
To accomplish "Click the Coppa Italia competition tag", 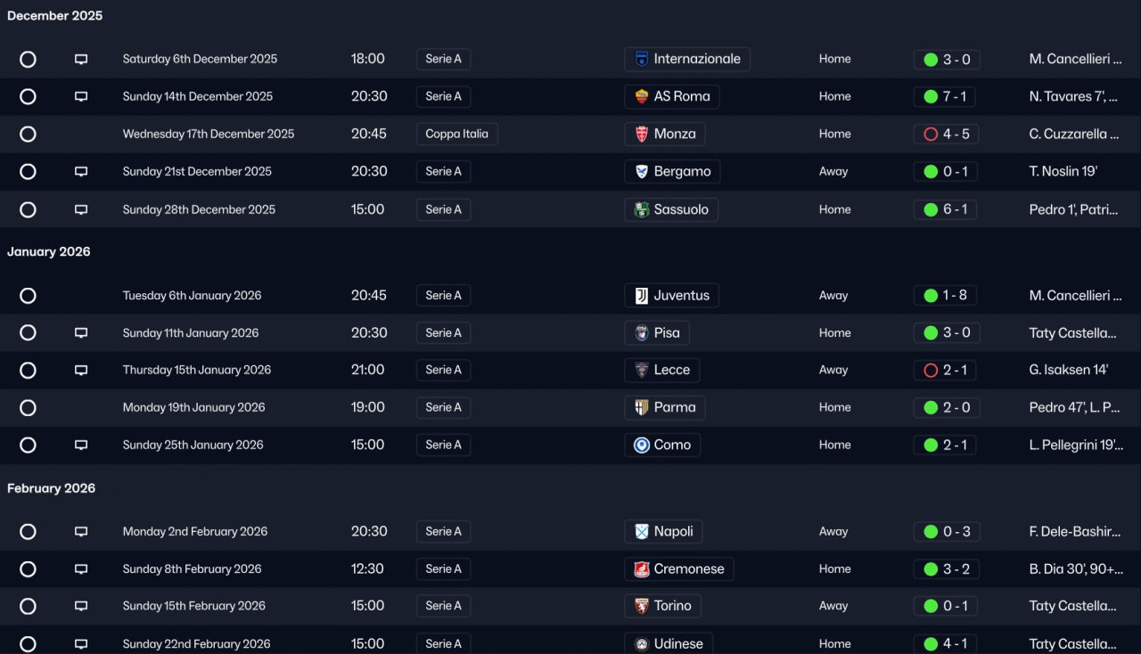I will (456, 134).
